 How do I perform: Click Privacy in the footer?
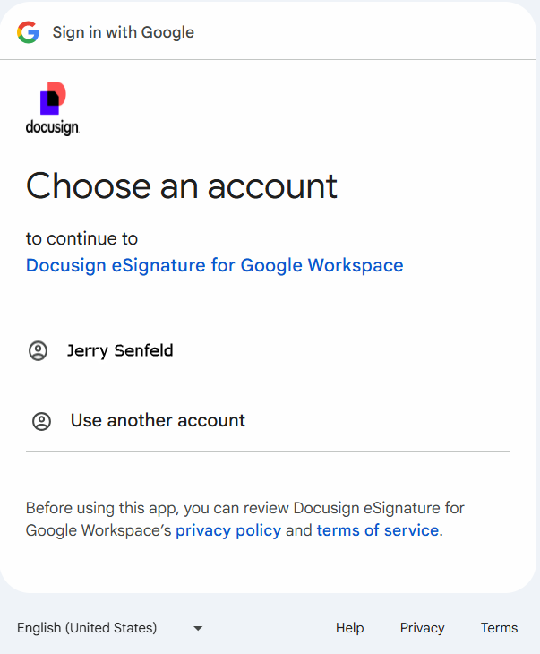422,628
